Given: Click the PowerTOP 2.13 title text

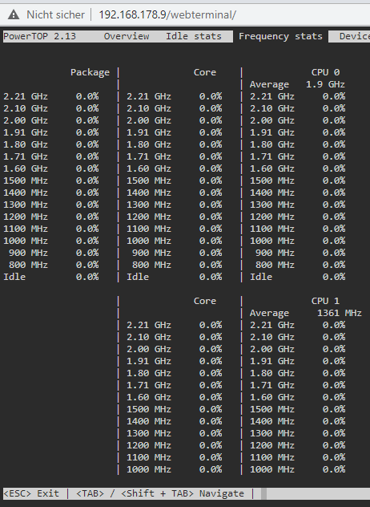Looking at the screenshot, I should (x=39, y=36).
